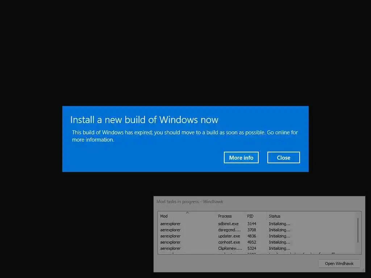371x278 pixels.
Task: Select the aerexplorer row for ClipRenew
Action: pos(258,248)
